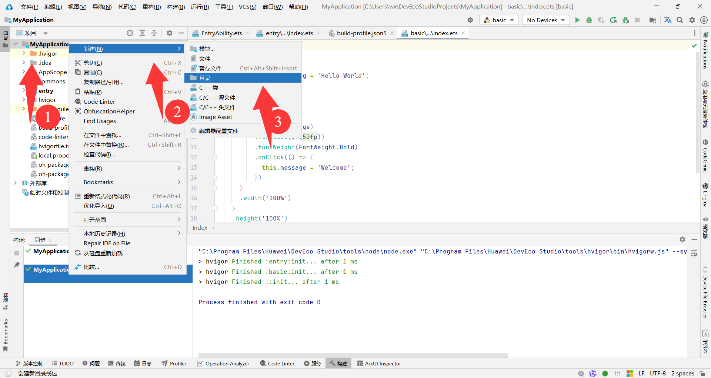The width and height of the screenshot is (711, 378).
Task: Toggle fold marker at line 12
Action: pyautogui.click(x=215, y=157)
